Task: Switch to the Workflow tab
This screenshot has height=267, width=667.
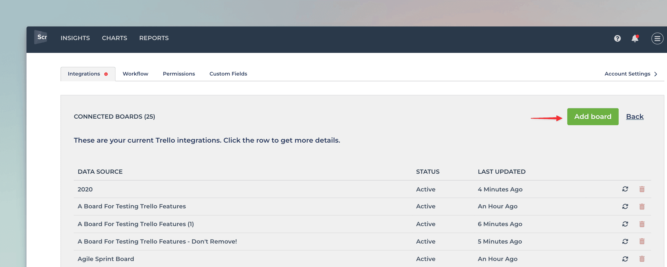Action: tap(136, 74)
